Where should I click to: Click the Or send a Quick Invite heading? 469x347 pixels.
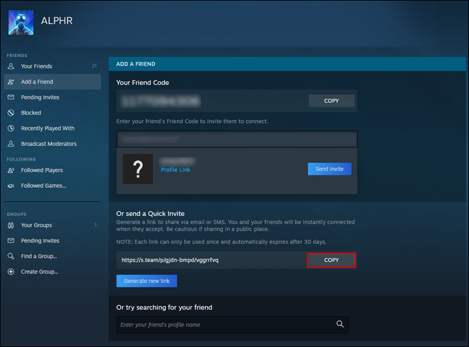(x=151, y=214)
